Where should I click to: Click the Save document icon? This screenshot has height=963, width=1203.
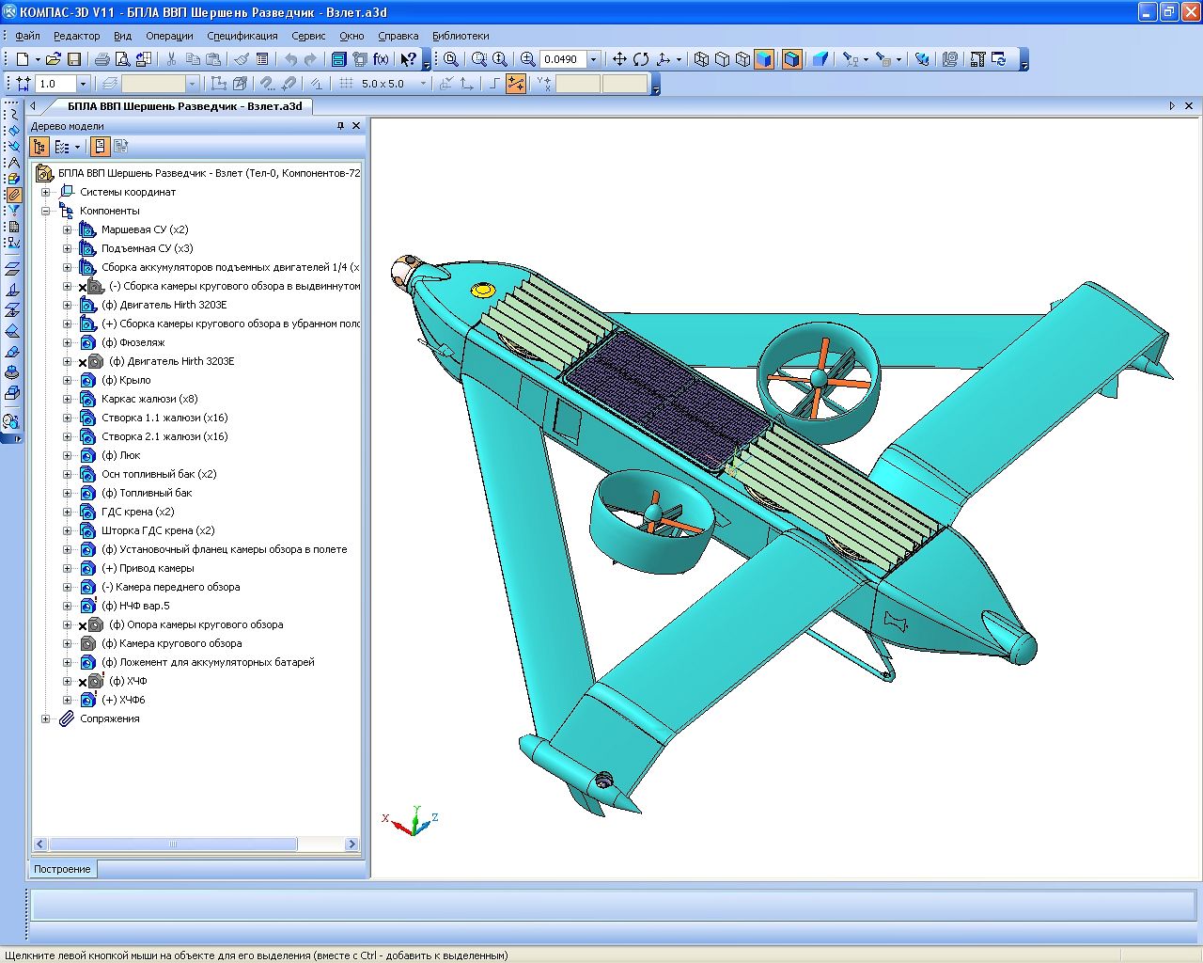(x=73, y=59)
